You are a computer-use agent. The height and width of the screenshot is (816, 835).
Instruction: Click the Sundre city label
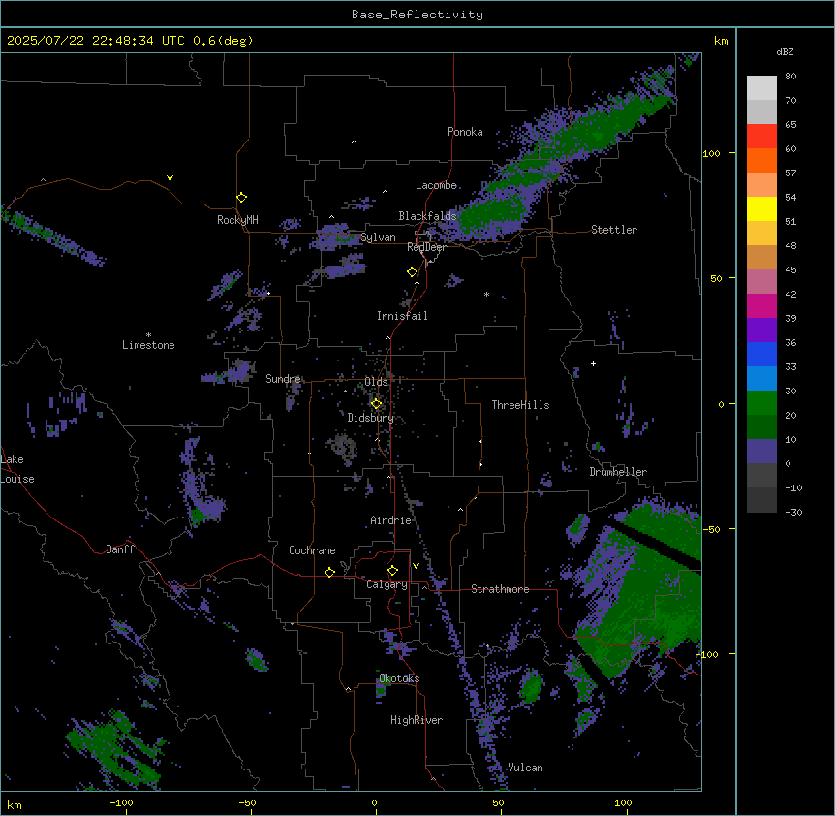pyautogui.click(x=283, y=379)
